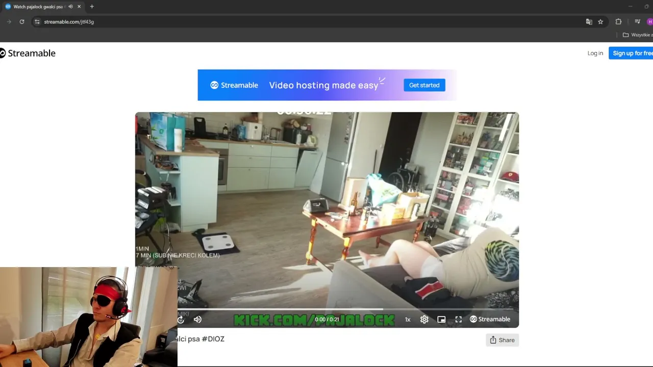Open the browser extensions puzzle icon
Viewport: 653px width, 367px height.
[x=618, y=22]
